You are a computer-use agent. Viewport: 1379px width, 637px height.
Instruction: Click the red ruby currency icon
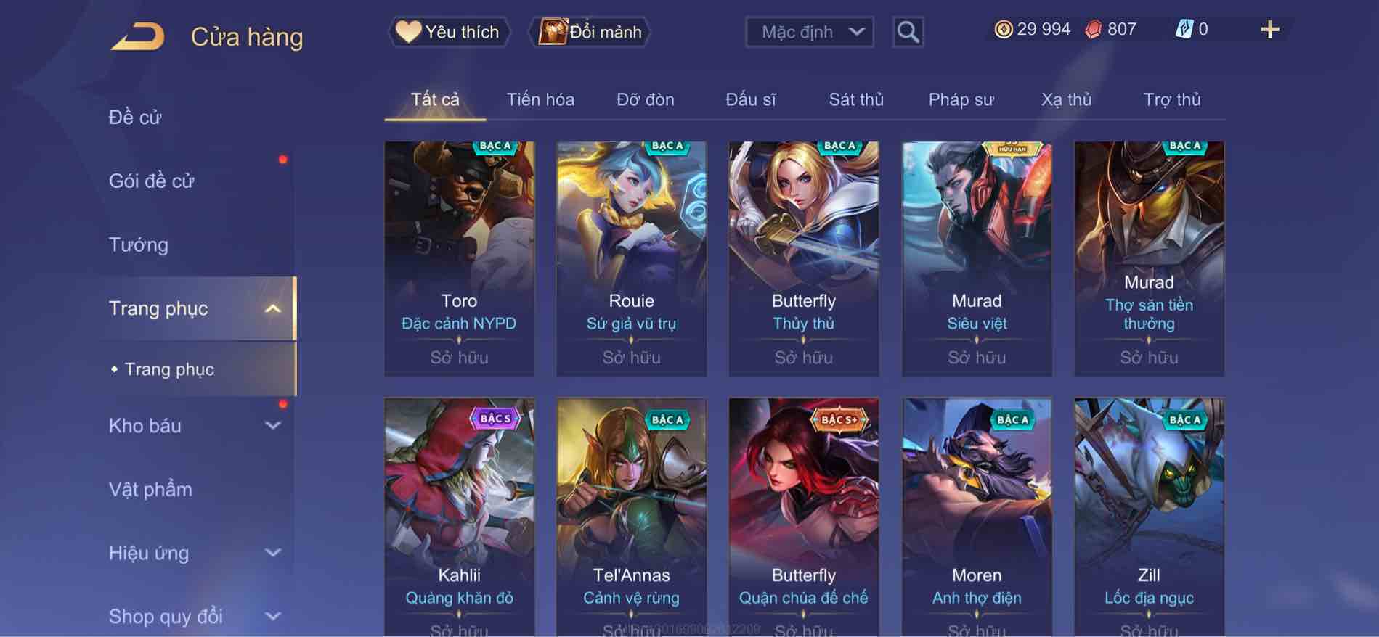pyautogui.click(x=1093, y=30)
